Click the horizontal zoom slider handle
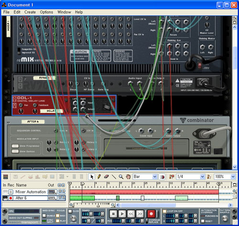The width and height of the screenshot is (239, 226). 98,206
